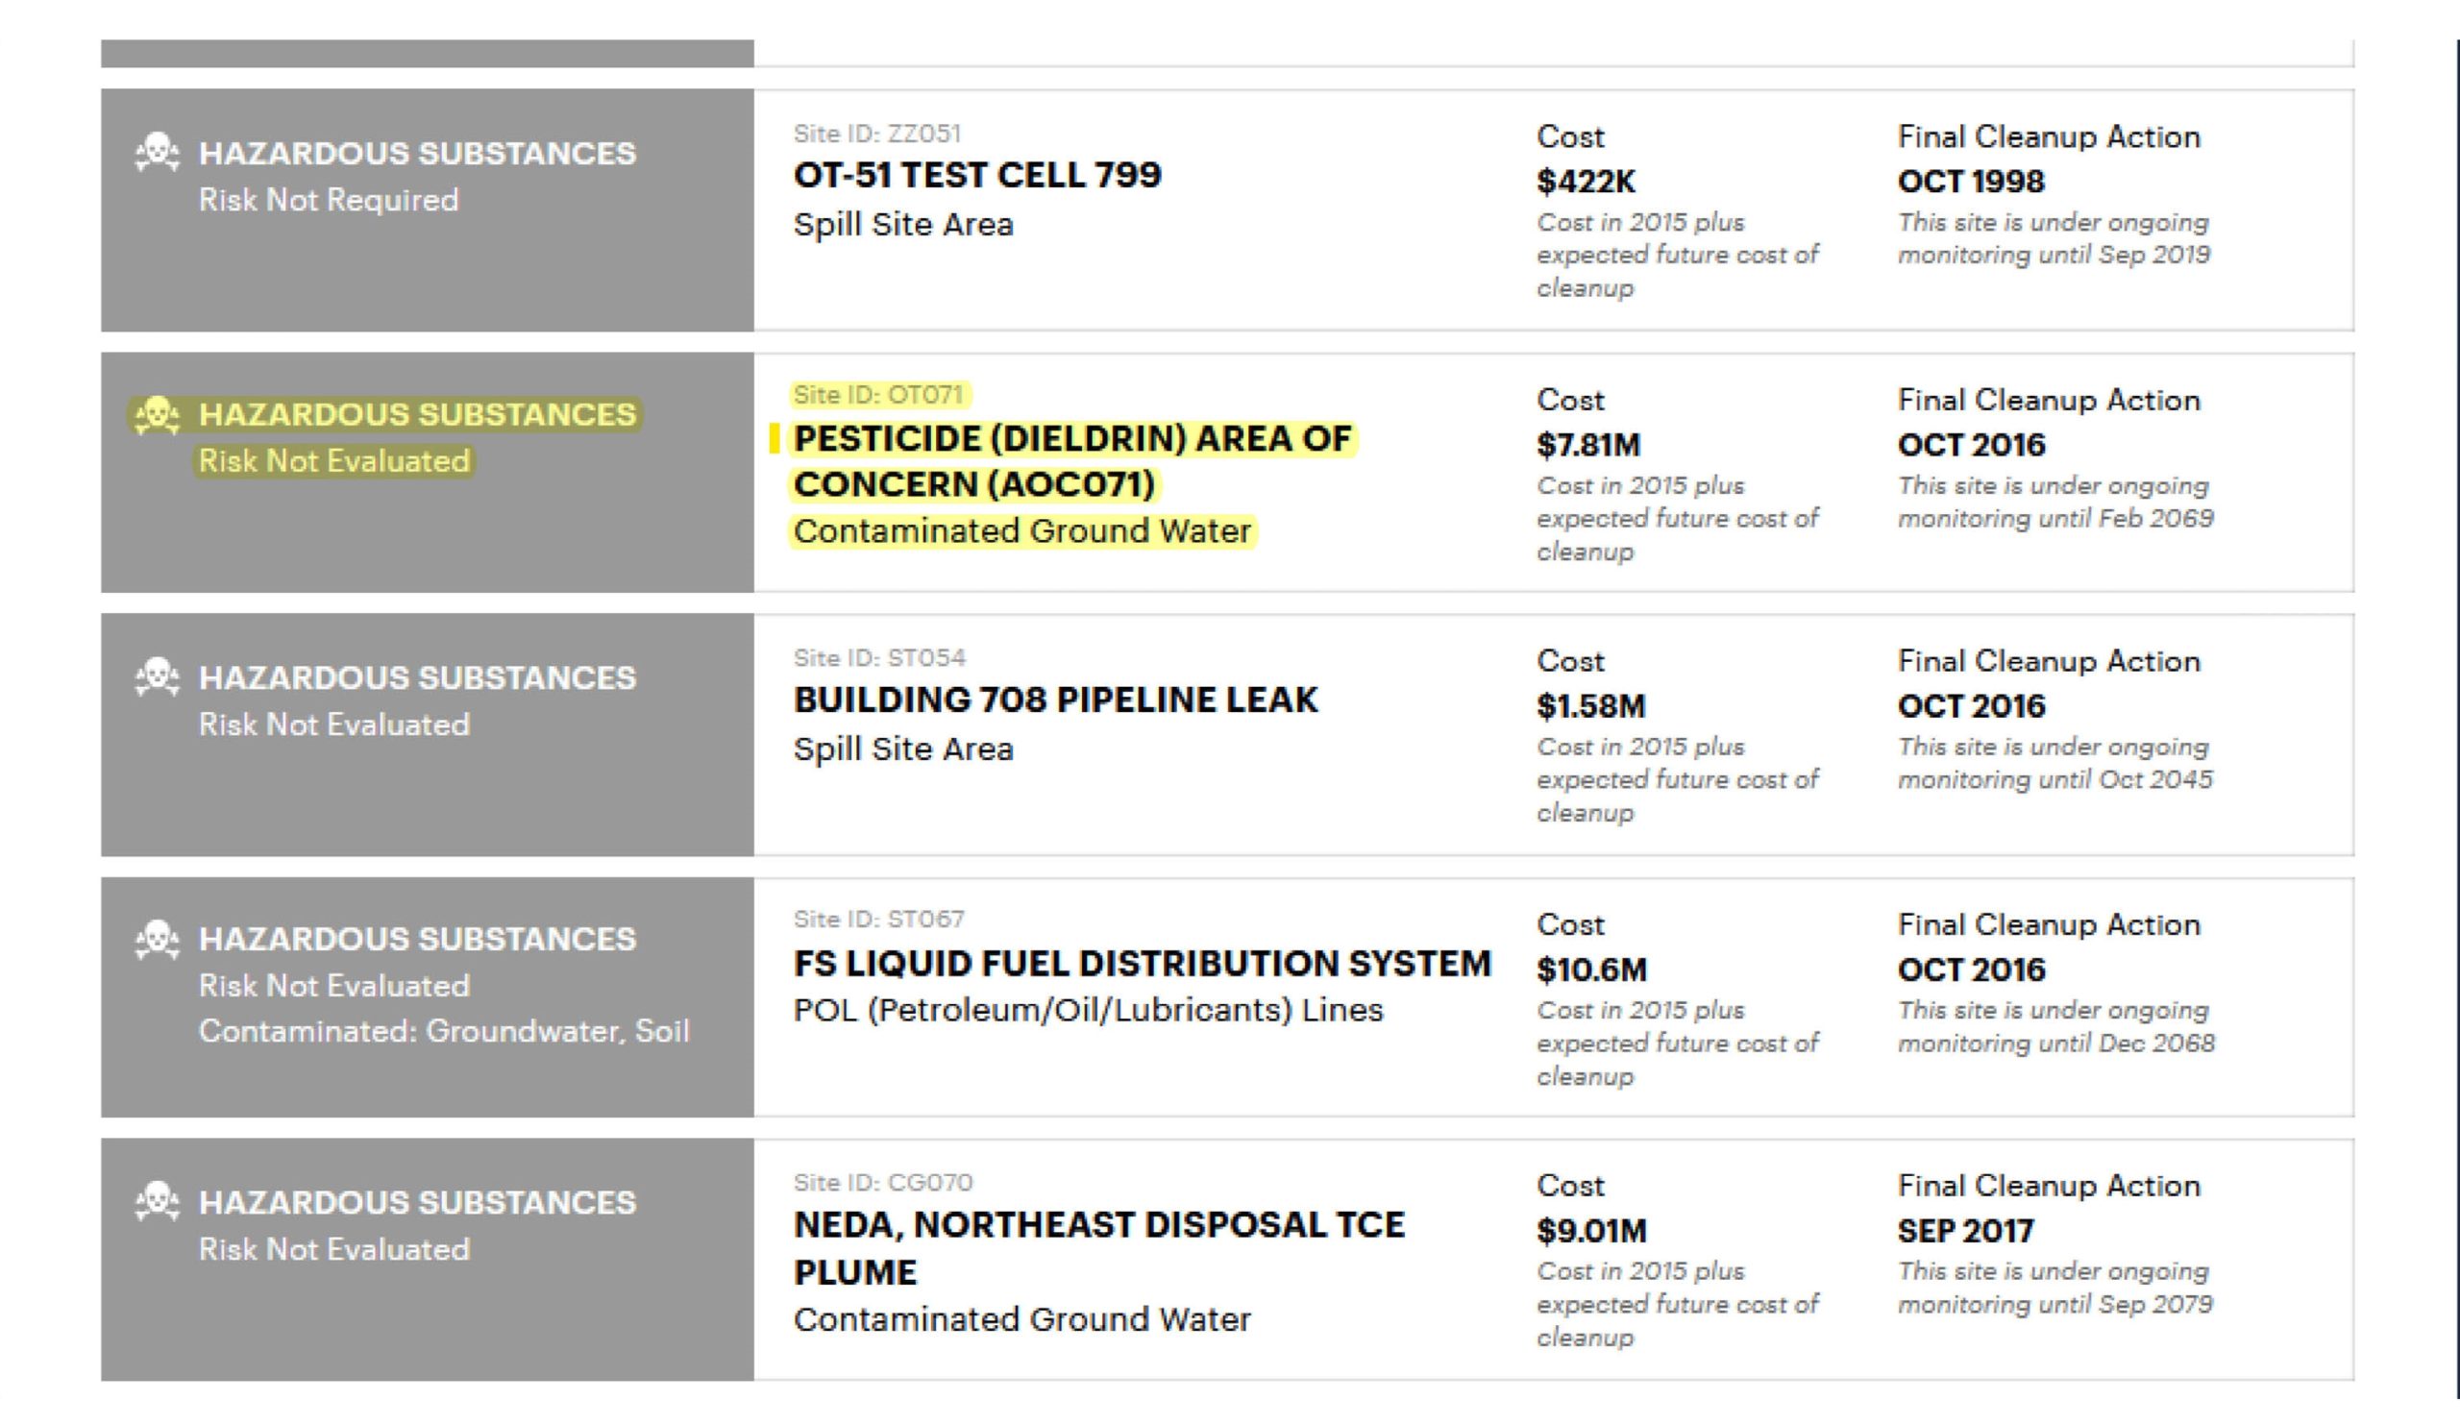Click POL (Petroleum/Oil/Lubricants) Lines subtitle
The height and width of the screenshot is (1425, 2460).
1088,1010
